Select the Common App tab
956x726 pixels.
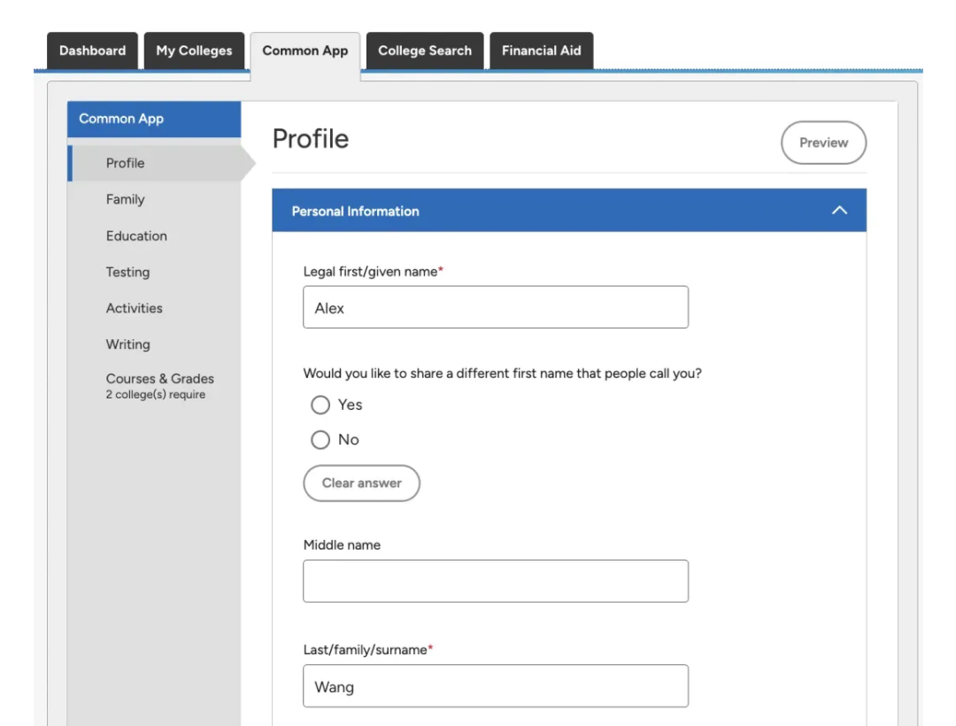pos(305,52)
